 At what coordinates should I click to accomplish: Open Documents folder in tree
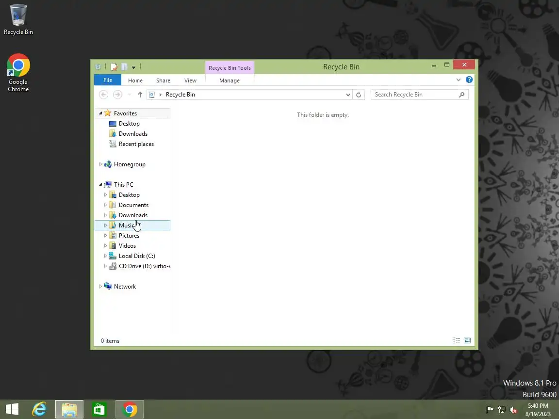pyautogui.click(x=134, y=205)
